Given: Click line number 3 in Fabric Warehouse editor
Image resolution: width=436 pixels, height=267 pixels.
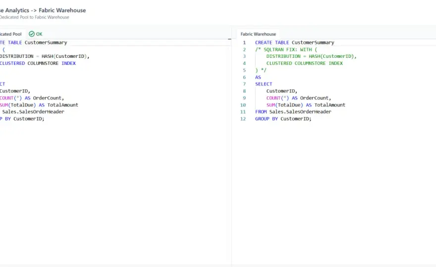Looking at the screenshot, I should (244, 56).
